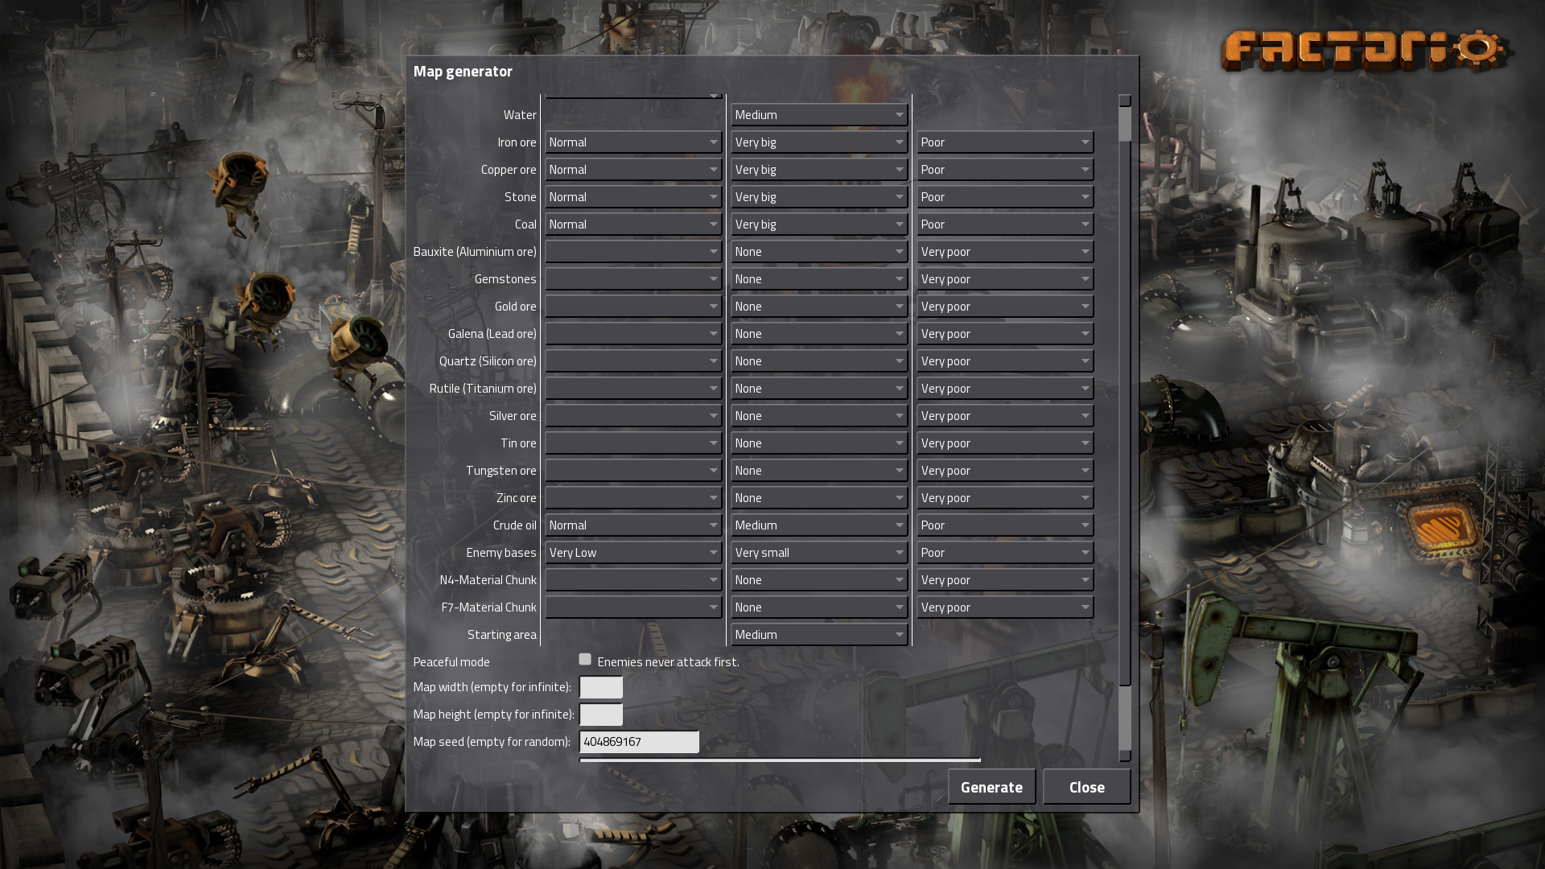Screen dimensions: 1545x869
Task: Open Starting area size dropdown
Action: point(819,635)
